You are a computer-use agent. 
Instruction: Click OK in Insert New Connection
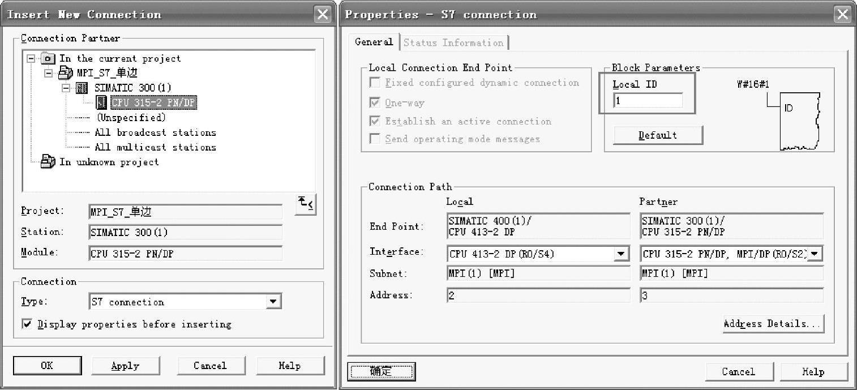pyautogui.click(x=47, y=366)
